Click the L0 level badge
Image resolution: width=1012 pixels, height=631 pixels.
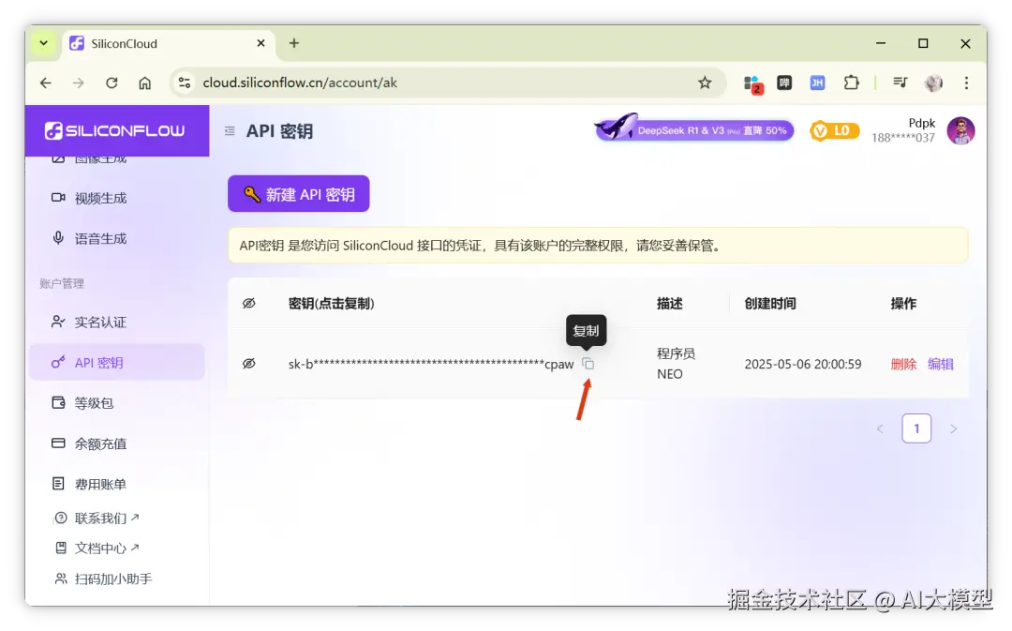tap(835, 131)
